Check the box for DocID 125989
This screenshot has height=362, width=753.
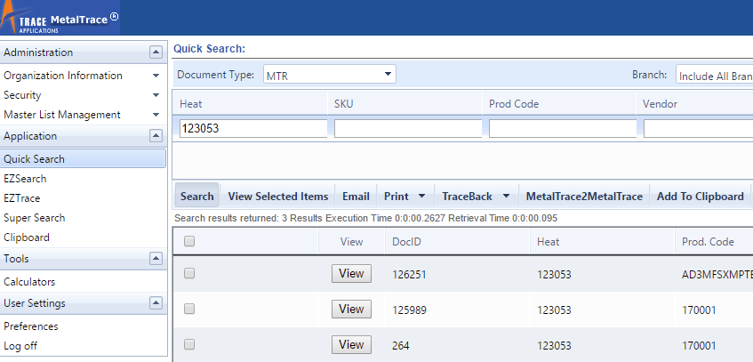pos(189,310)
